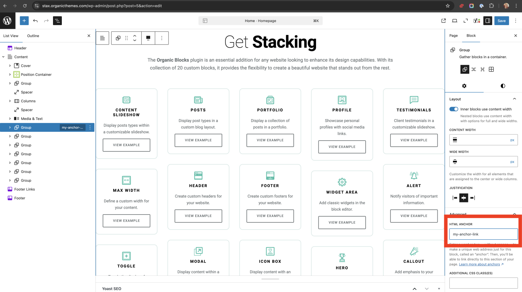The image size is (522, 292).
Task: Click the blue Save button
Action: [501, 21]
